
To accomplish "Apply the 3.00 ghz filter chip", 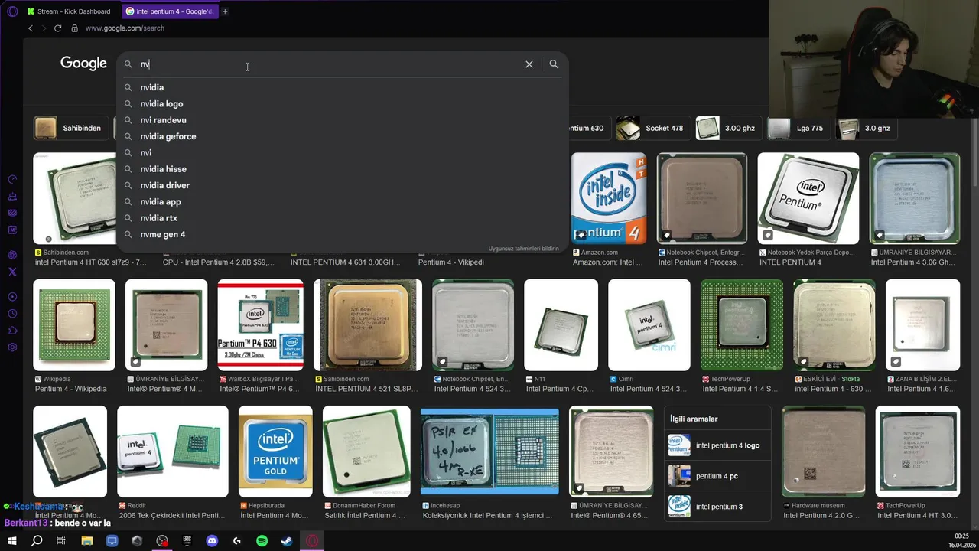I will (x=729, y=128).
